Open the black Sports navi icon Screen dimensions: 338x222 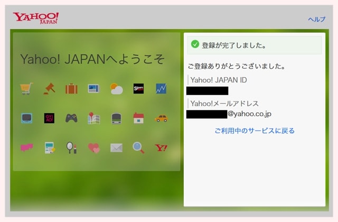[x=138, y=88]
